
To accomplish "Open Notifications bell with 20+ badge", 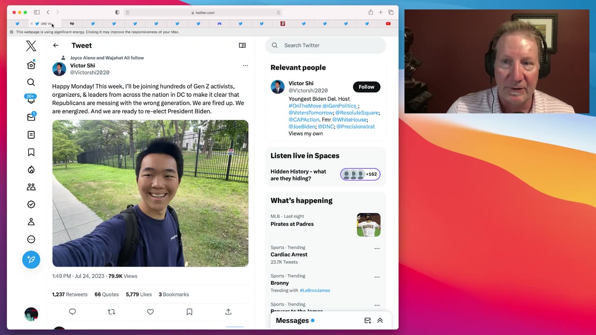I will click(31, 99).
